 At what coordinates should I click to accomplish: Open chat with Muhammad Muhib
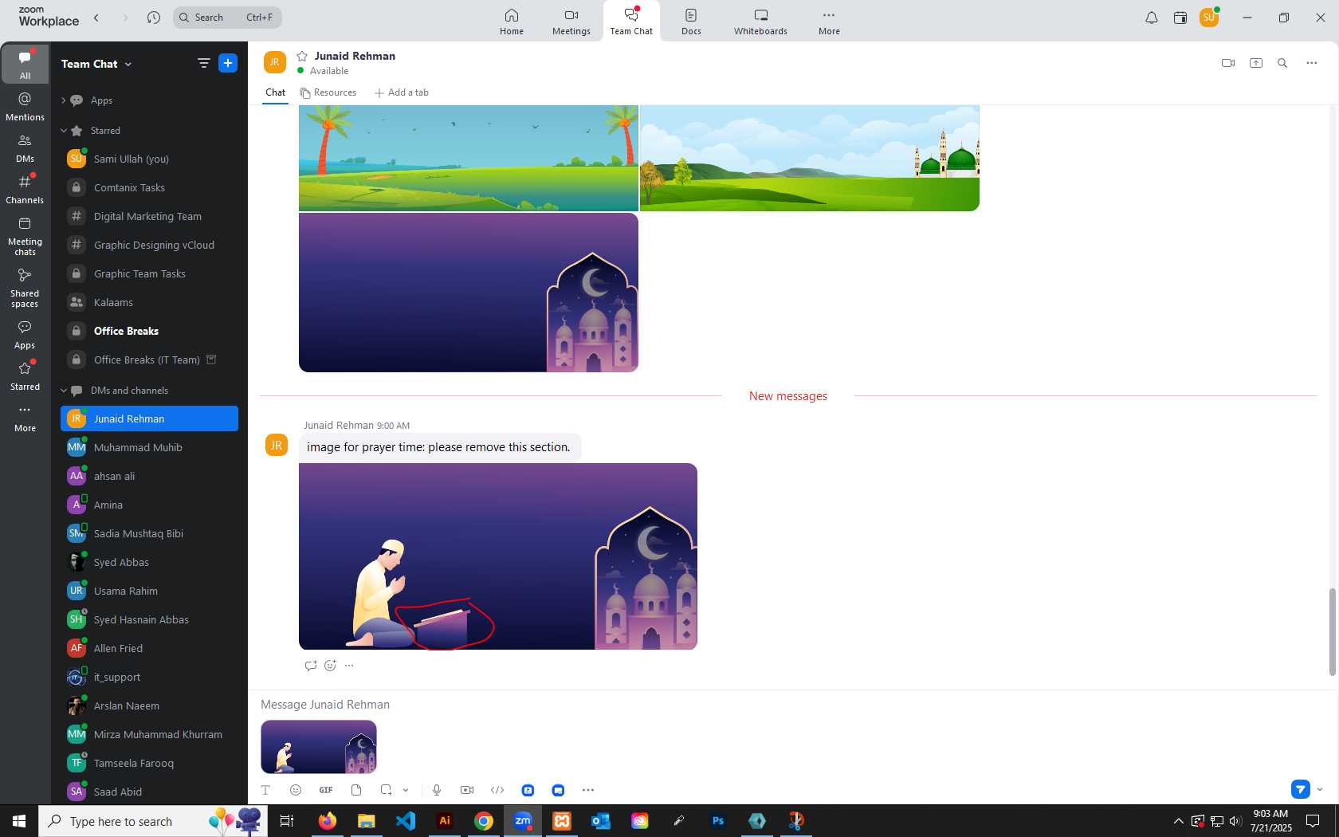pos(149,447)
